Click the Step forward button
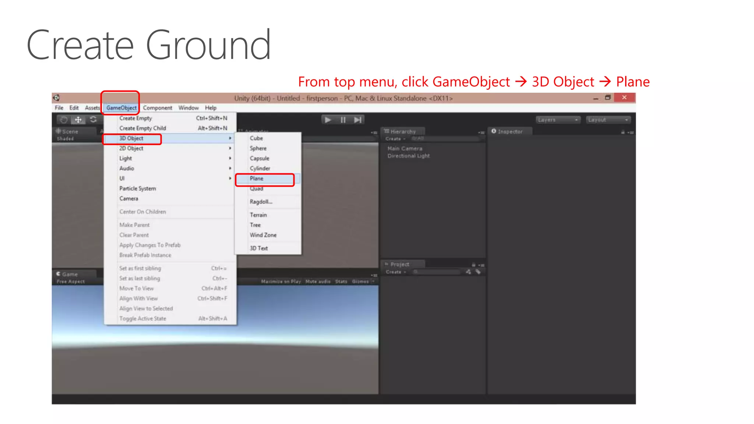754x424 pixels. click(x=357, y=120)
